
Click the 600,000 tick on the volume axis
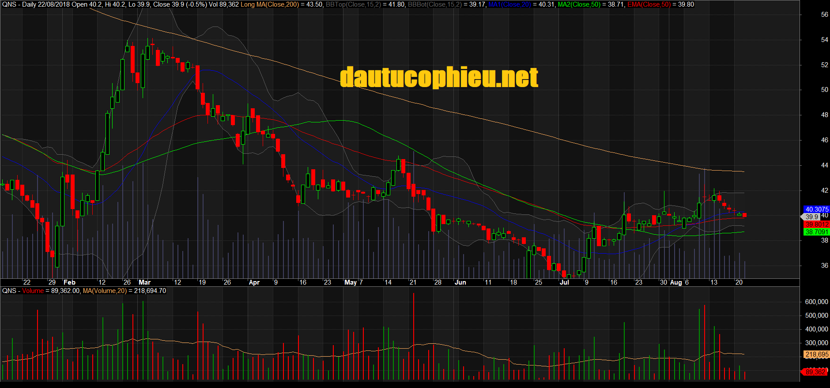point(816,302)
